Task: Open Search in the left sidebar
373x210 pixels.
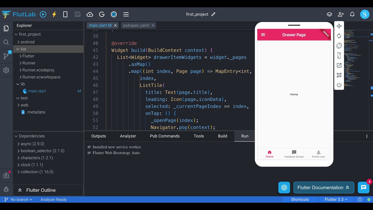Action: click(x=6, y=42)
